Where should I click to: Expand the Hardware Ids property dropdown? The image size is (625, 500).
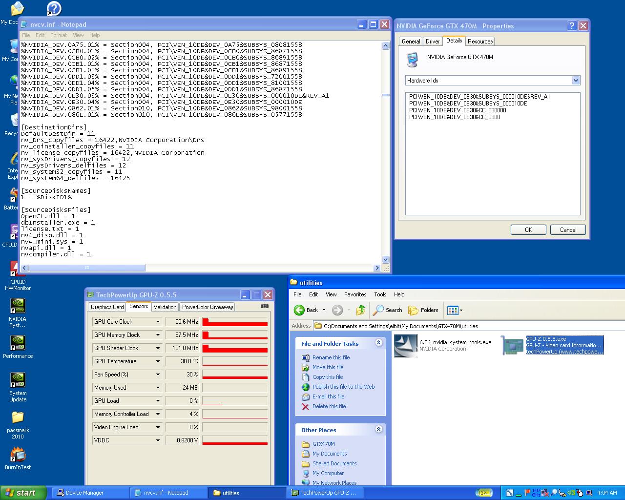[x=576, y=81]
